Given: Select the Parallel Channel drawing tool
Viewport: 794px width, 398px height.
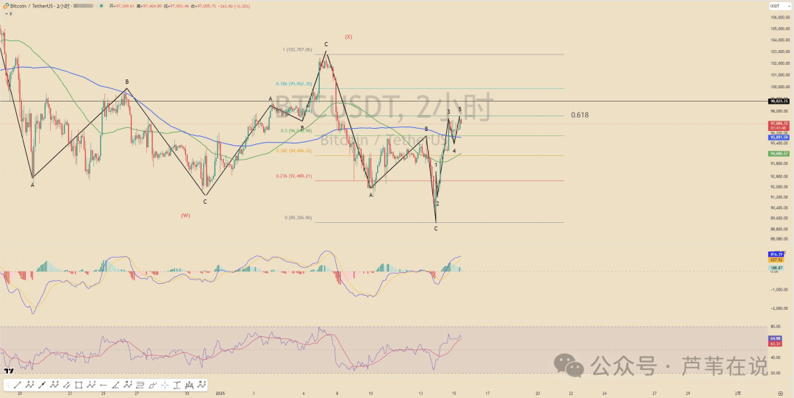Looking at the screenshot, I should pos(67,385).
